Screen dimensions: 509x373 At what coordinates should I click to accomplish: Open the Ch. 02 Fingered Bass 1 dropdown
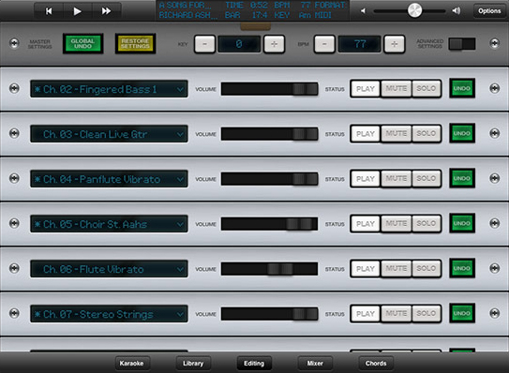click(109, 89)
